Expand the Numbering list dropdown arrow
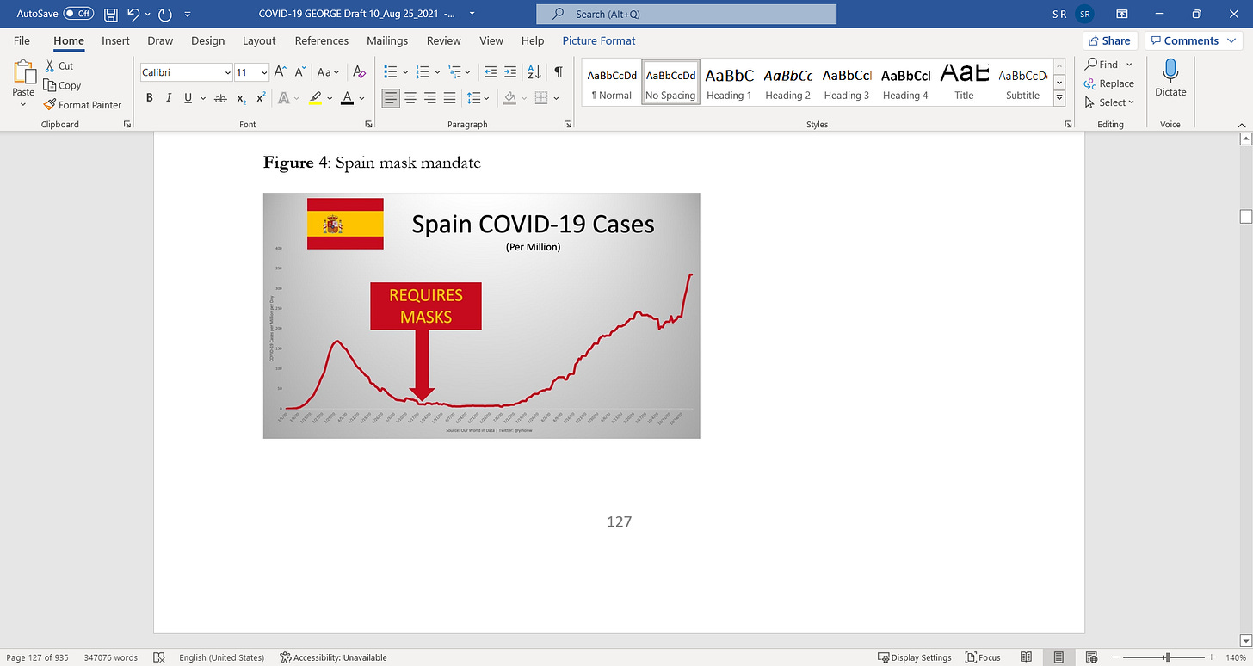Viewport: 1253px width, 666px height. pyautogui.click(x=438, y=72)
